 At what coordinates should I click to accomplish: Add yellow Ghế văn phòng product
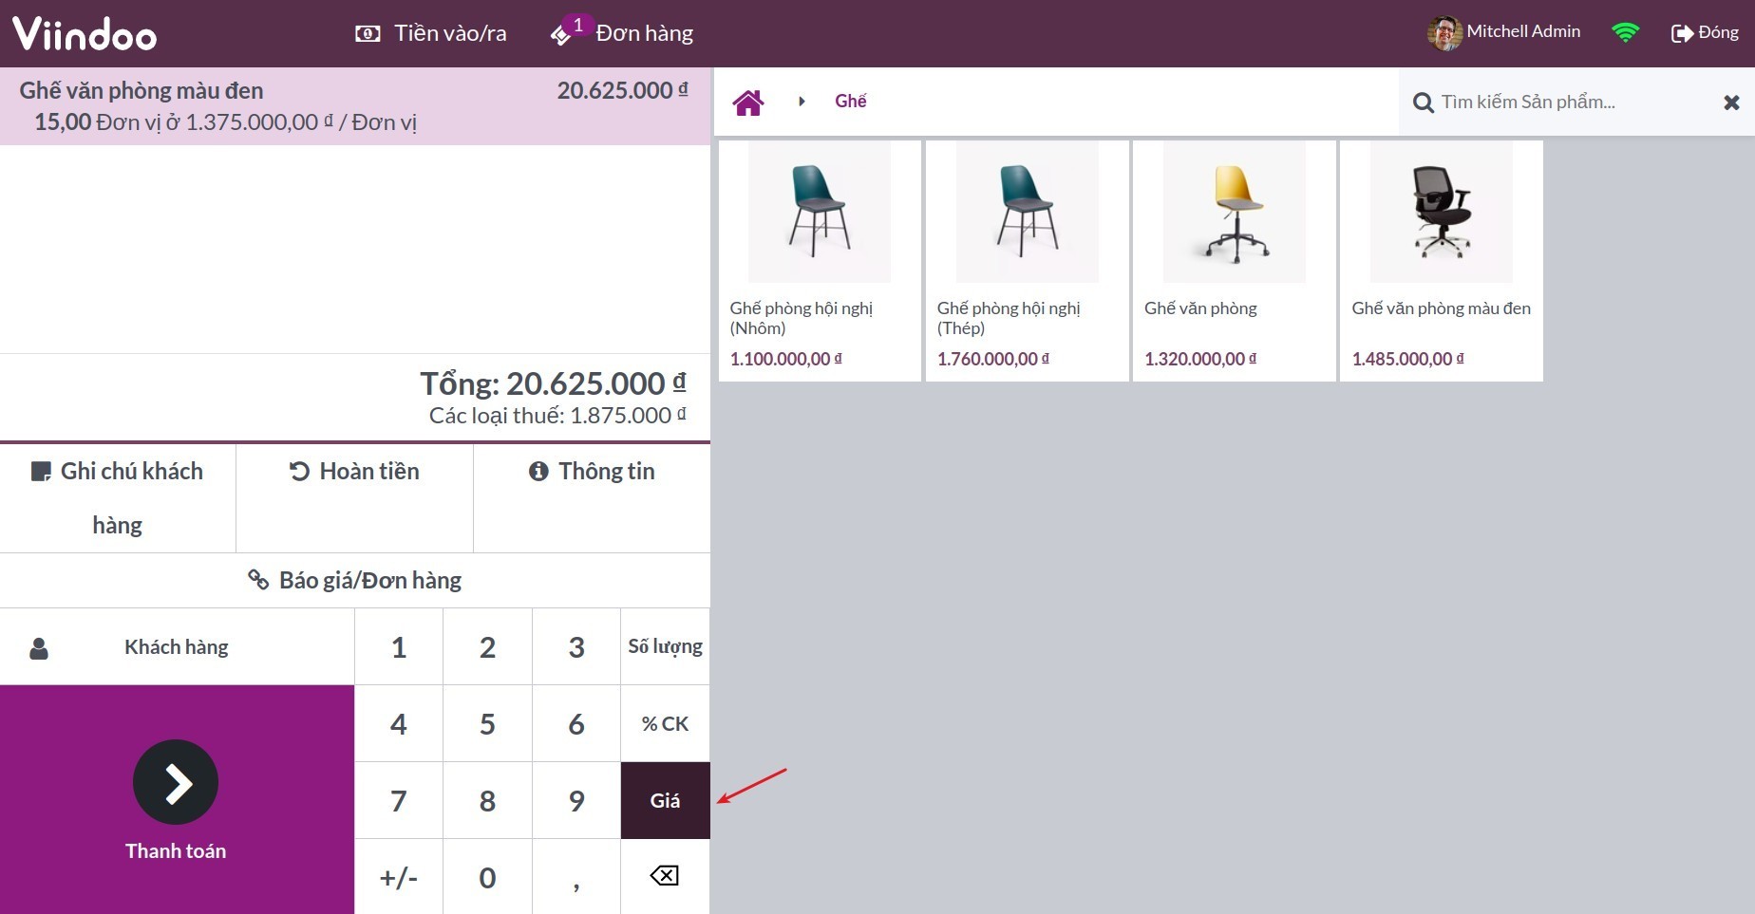pyautogui.click(x=1235, y=261)
